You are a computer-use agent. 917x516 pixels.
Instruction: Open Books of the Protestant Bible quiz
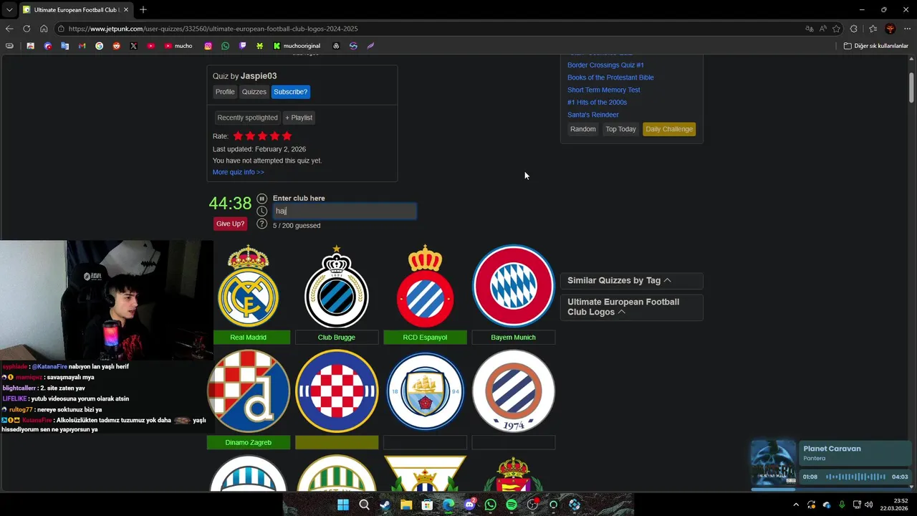pos(610,77)
